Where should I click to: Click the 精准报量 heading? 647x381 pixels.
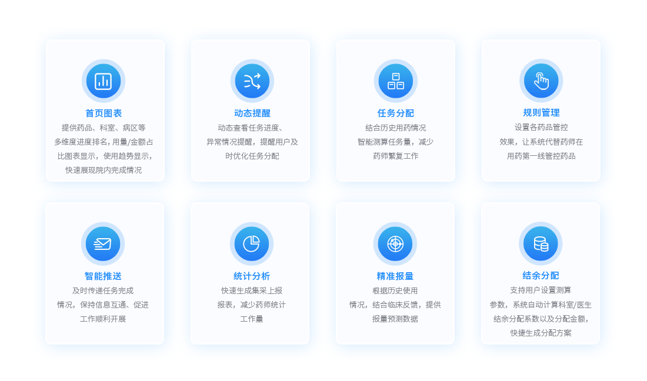(x=395, y=276)
